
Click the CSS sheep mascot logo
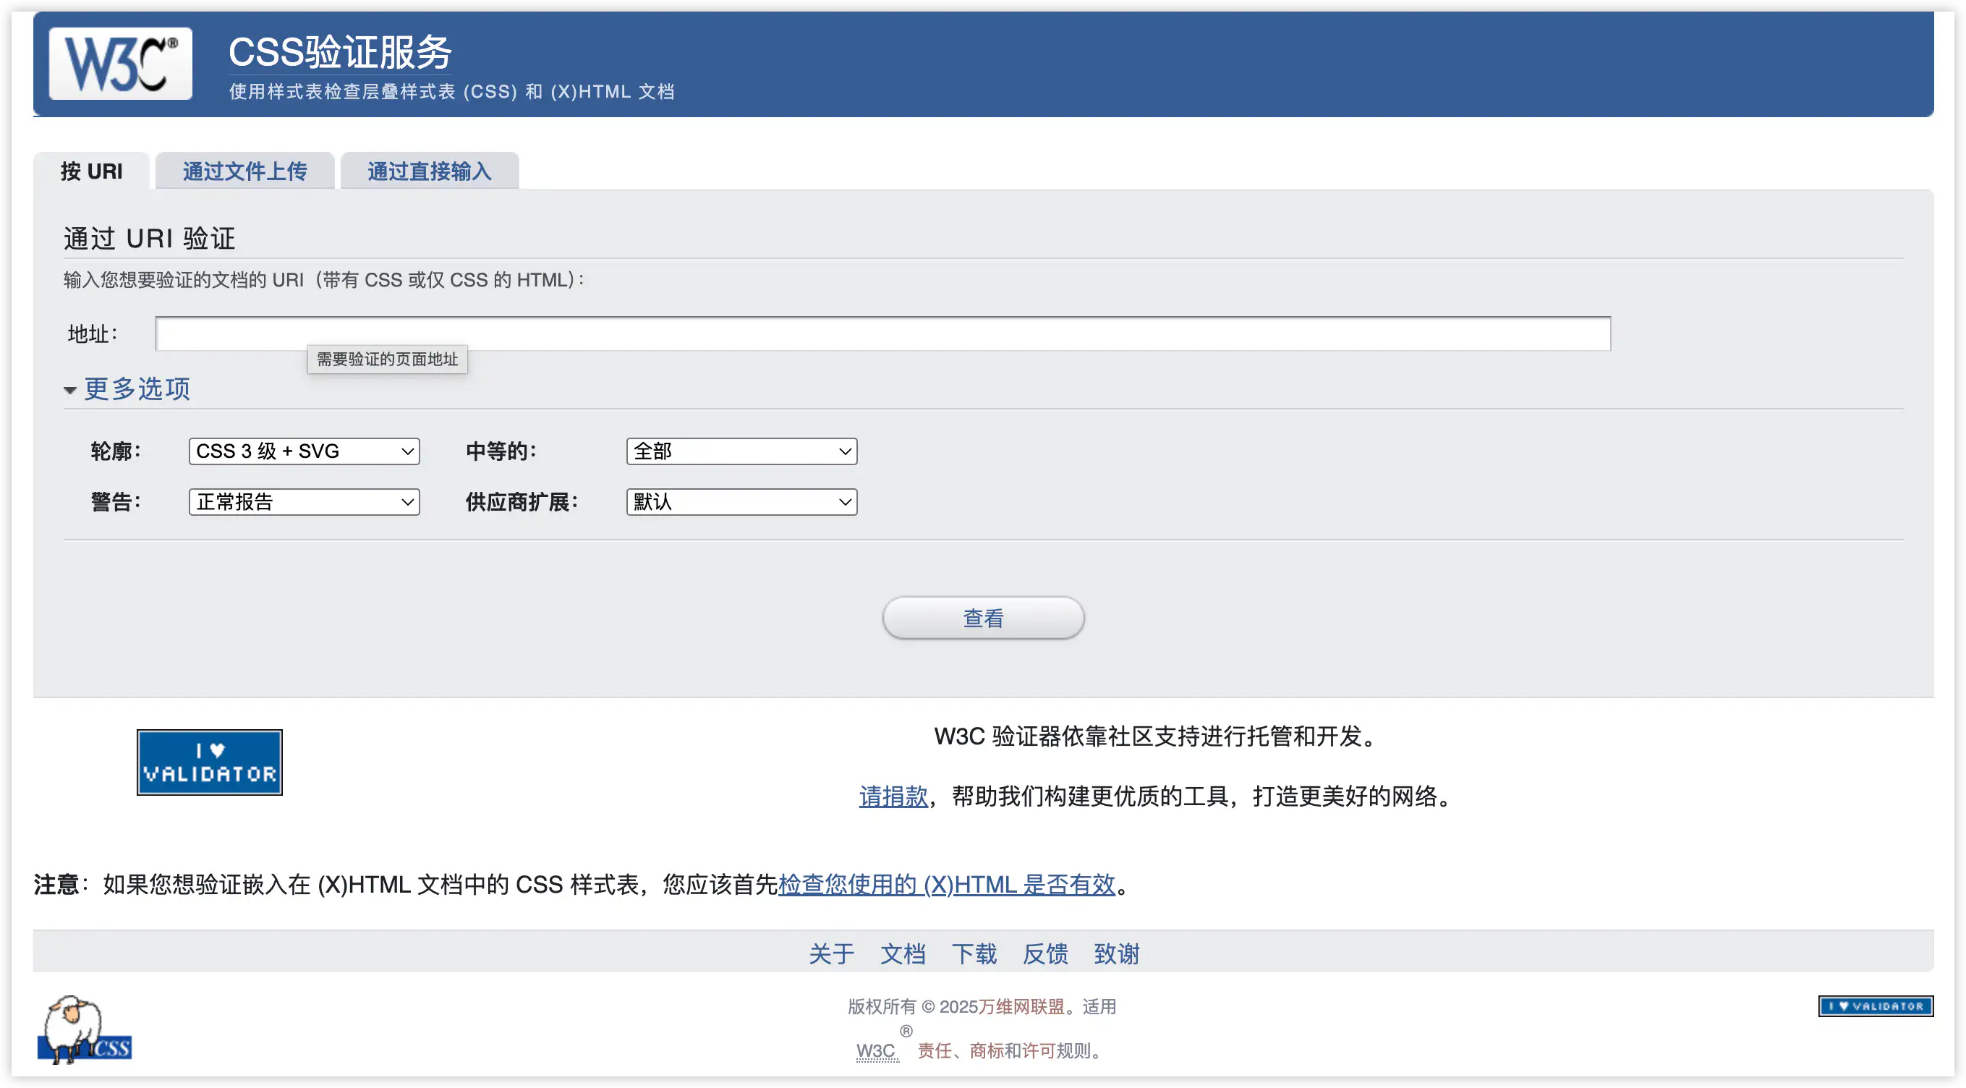click(84, 1030)
